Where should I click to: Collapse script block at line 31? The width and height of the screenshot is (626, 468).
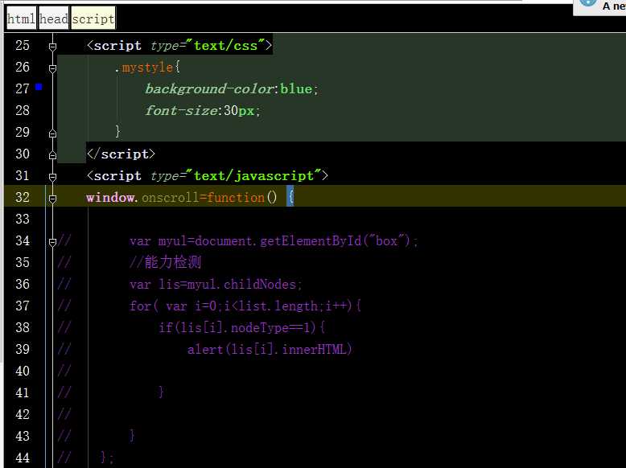pos(52,177)
